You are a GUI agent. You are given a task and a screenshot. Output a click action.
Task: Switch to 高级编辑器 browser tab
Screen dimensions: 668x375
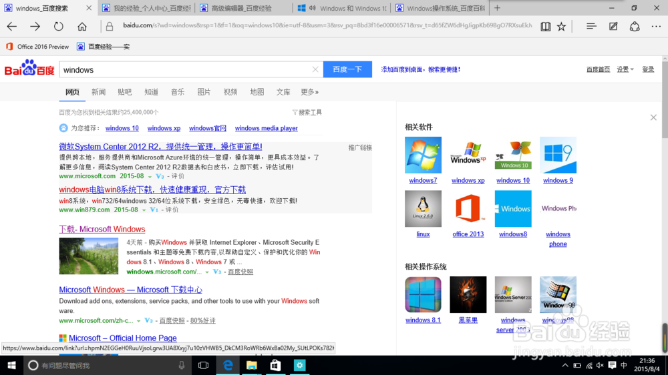tap(244, 8)
